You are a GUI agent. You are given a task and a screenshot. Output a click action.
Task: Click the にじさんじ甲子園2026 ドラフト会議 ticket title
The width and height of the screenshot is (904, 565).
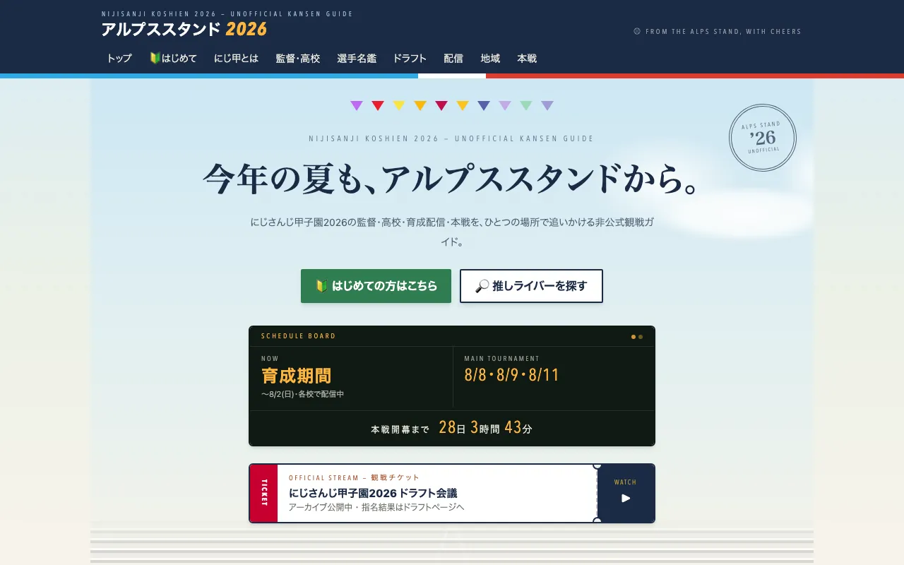pos(373,493)
